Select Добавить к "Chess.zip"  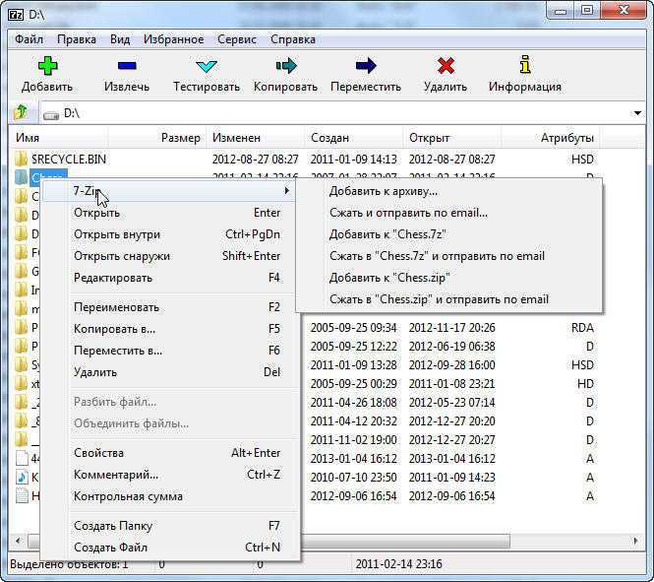coord(448,278)
